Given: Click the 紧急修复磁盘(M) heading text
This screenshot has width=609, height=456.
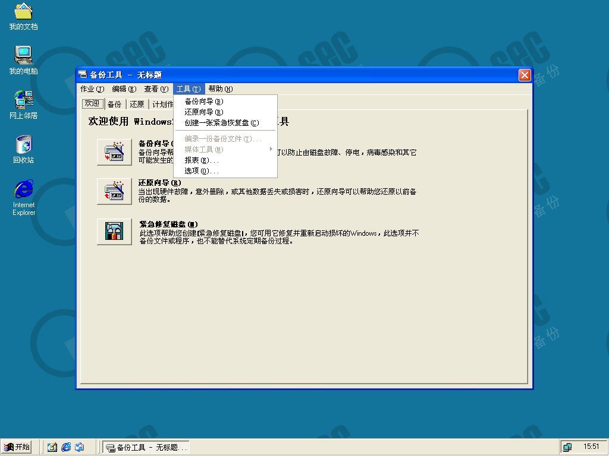Looking at the screenshot, I should pos(168,224).
